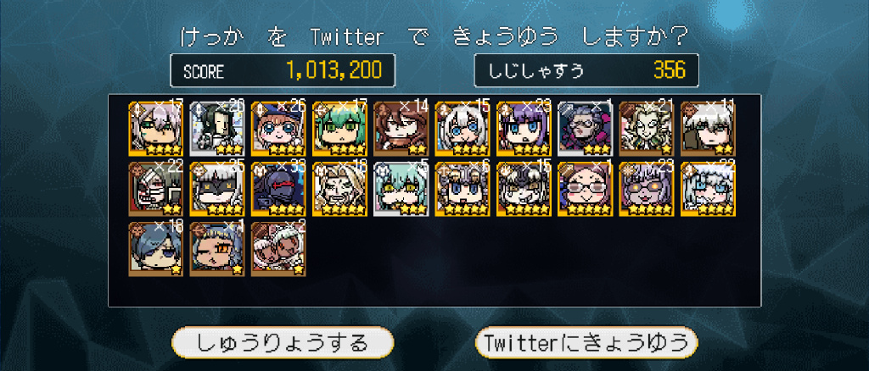Pick the purple-haired girl x23 icon
This screenshot has width=869, height=371.
[524, 128]
